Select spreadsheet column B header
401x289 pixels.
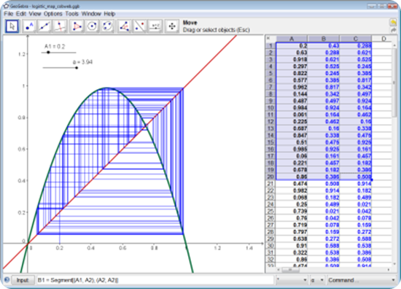pos(324,39)
